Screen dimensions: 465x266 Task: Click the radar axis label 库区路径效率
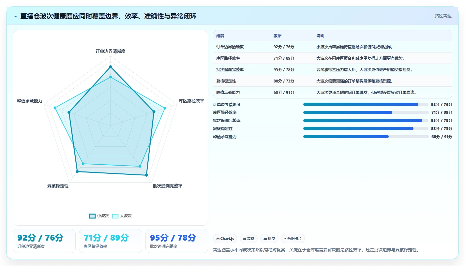(x=191, y=101)
